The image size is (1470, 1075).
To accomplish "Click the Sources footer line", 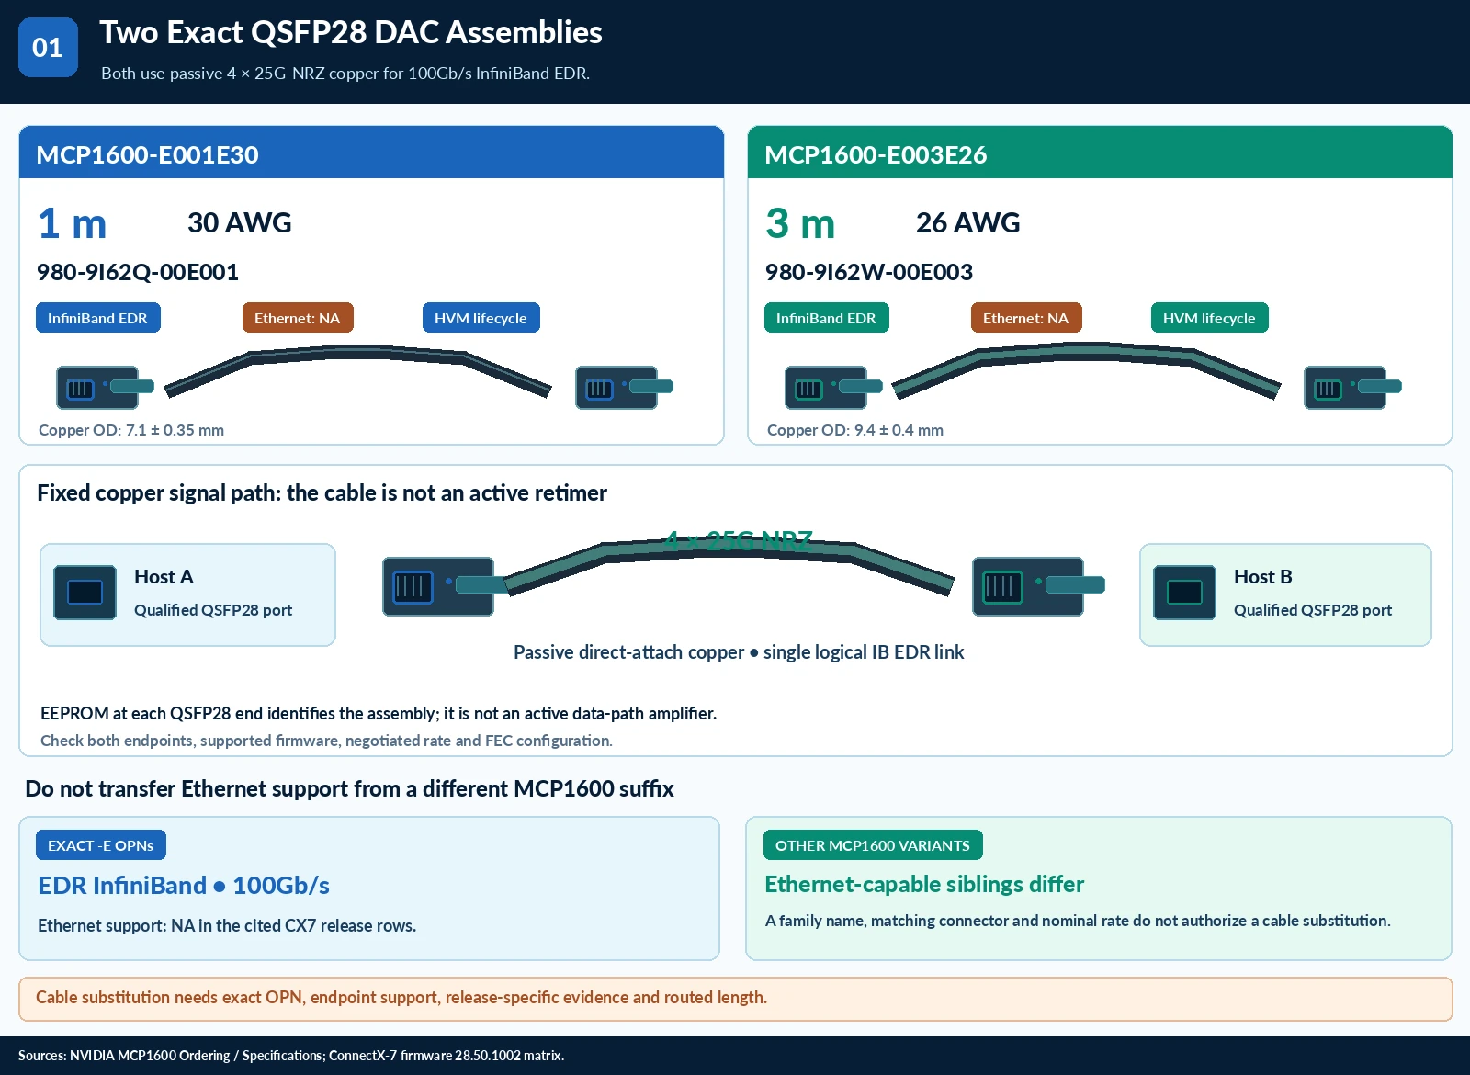I will tap(291, 1056).
